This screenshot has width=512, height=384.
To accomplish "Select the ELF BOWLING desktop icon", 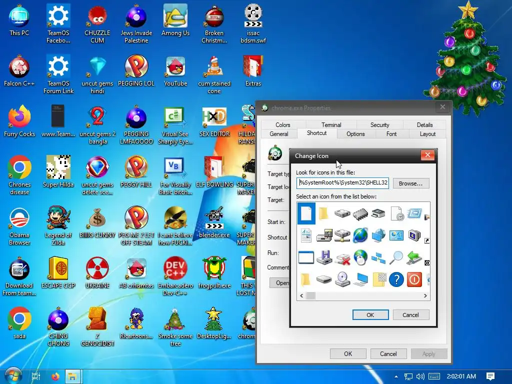I will click(214, 172).
